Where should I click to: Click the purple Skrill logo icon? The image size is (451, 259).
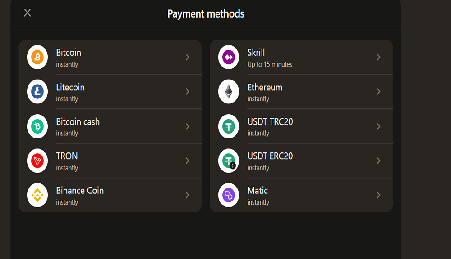(229, 57)
